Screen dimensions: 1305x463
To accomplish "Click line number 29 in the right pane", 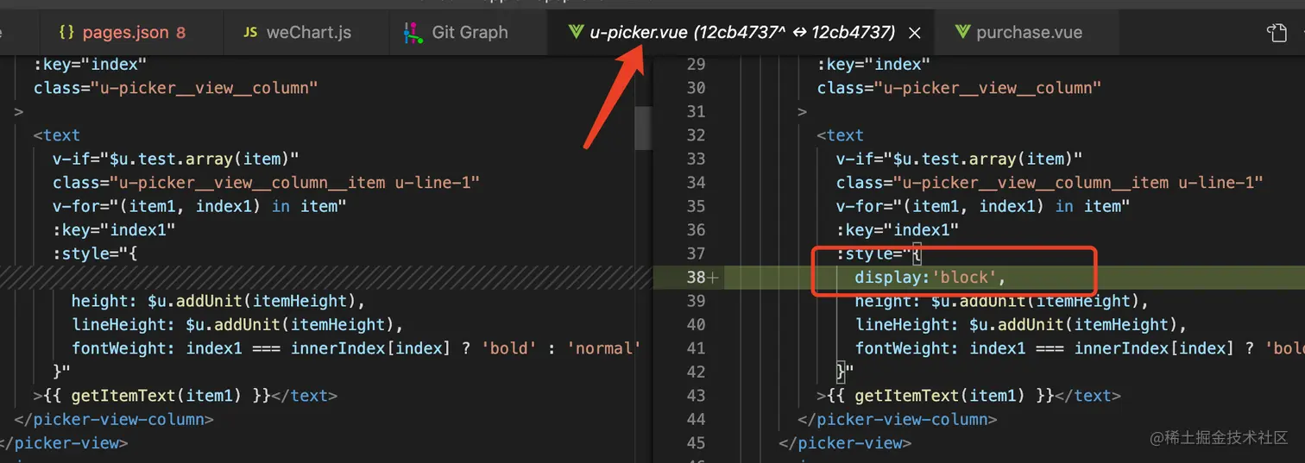I will point(696,64).
